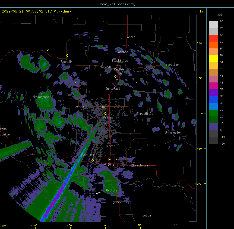Click the km label at bottom left
Image resolution: width=234 pixels, height=229 pixels.
tap(4, 226)
